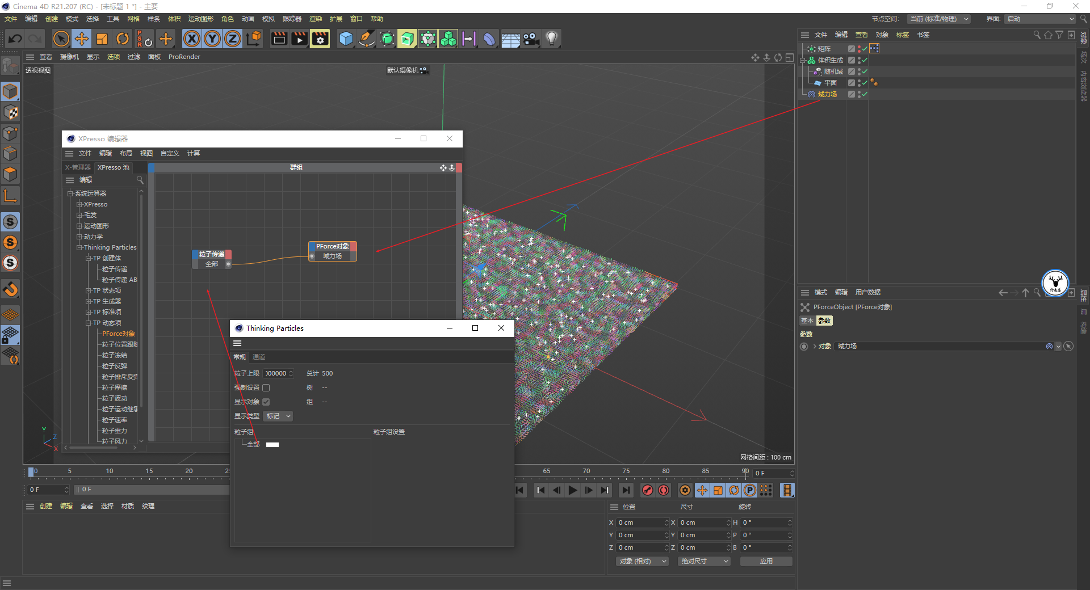
Task: Select the Rotate tool in top toolbar
Action: coord(123,39)
